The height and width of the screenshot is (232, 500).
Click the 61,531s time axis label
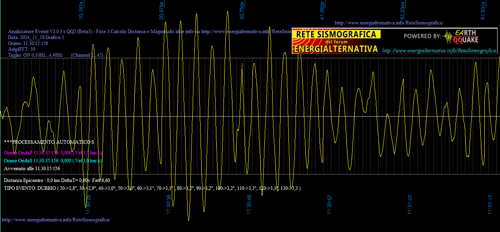[483, 10]
